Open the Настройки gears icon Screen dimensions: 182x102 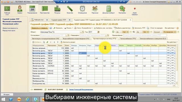[x=122, y=8]
